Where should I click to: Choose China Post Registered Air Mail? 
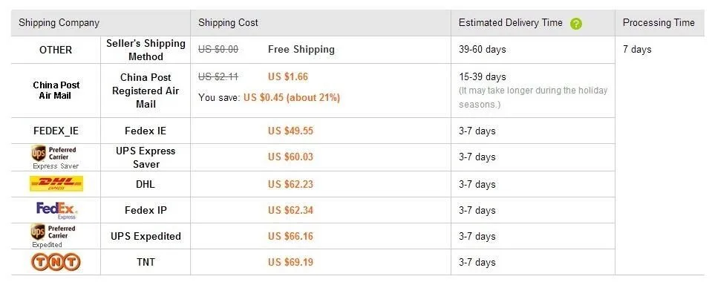click(146, 91)
